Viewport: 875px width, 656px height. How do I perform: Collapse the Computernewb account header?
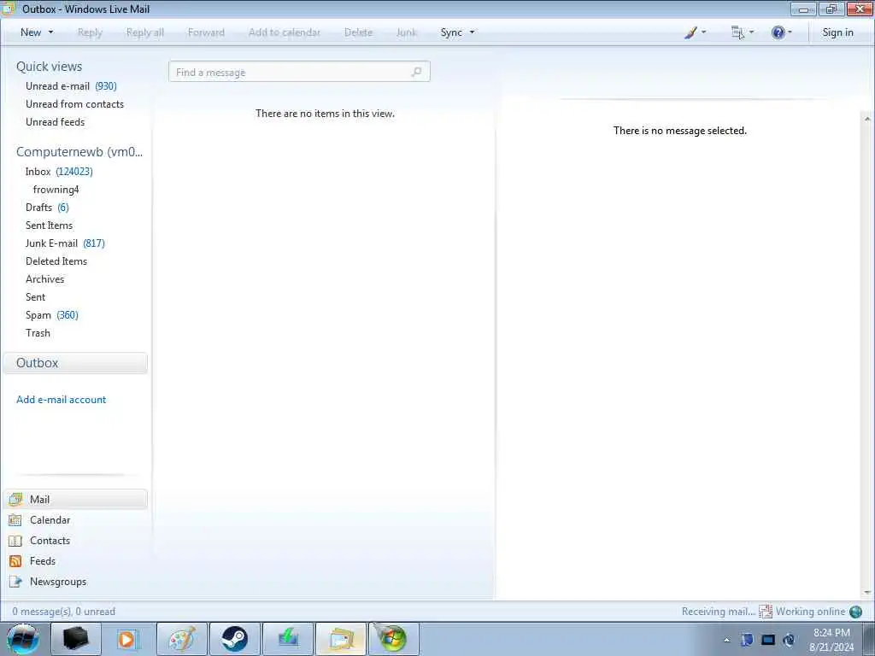(79, 152)
